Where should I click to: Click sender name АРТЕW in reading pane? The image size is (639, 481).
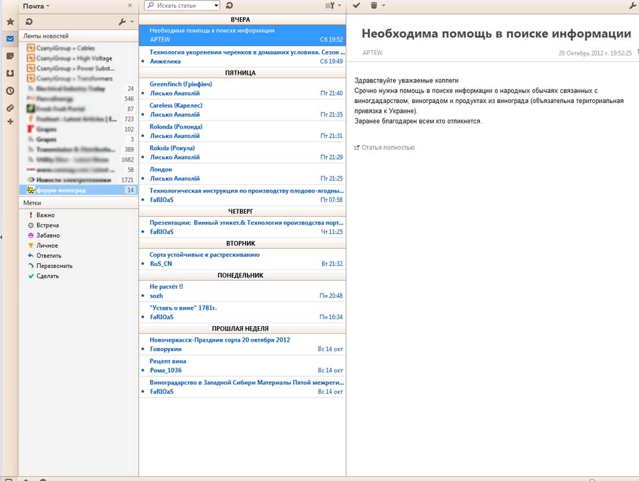coord(373,52)
